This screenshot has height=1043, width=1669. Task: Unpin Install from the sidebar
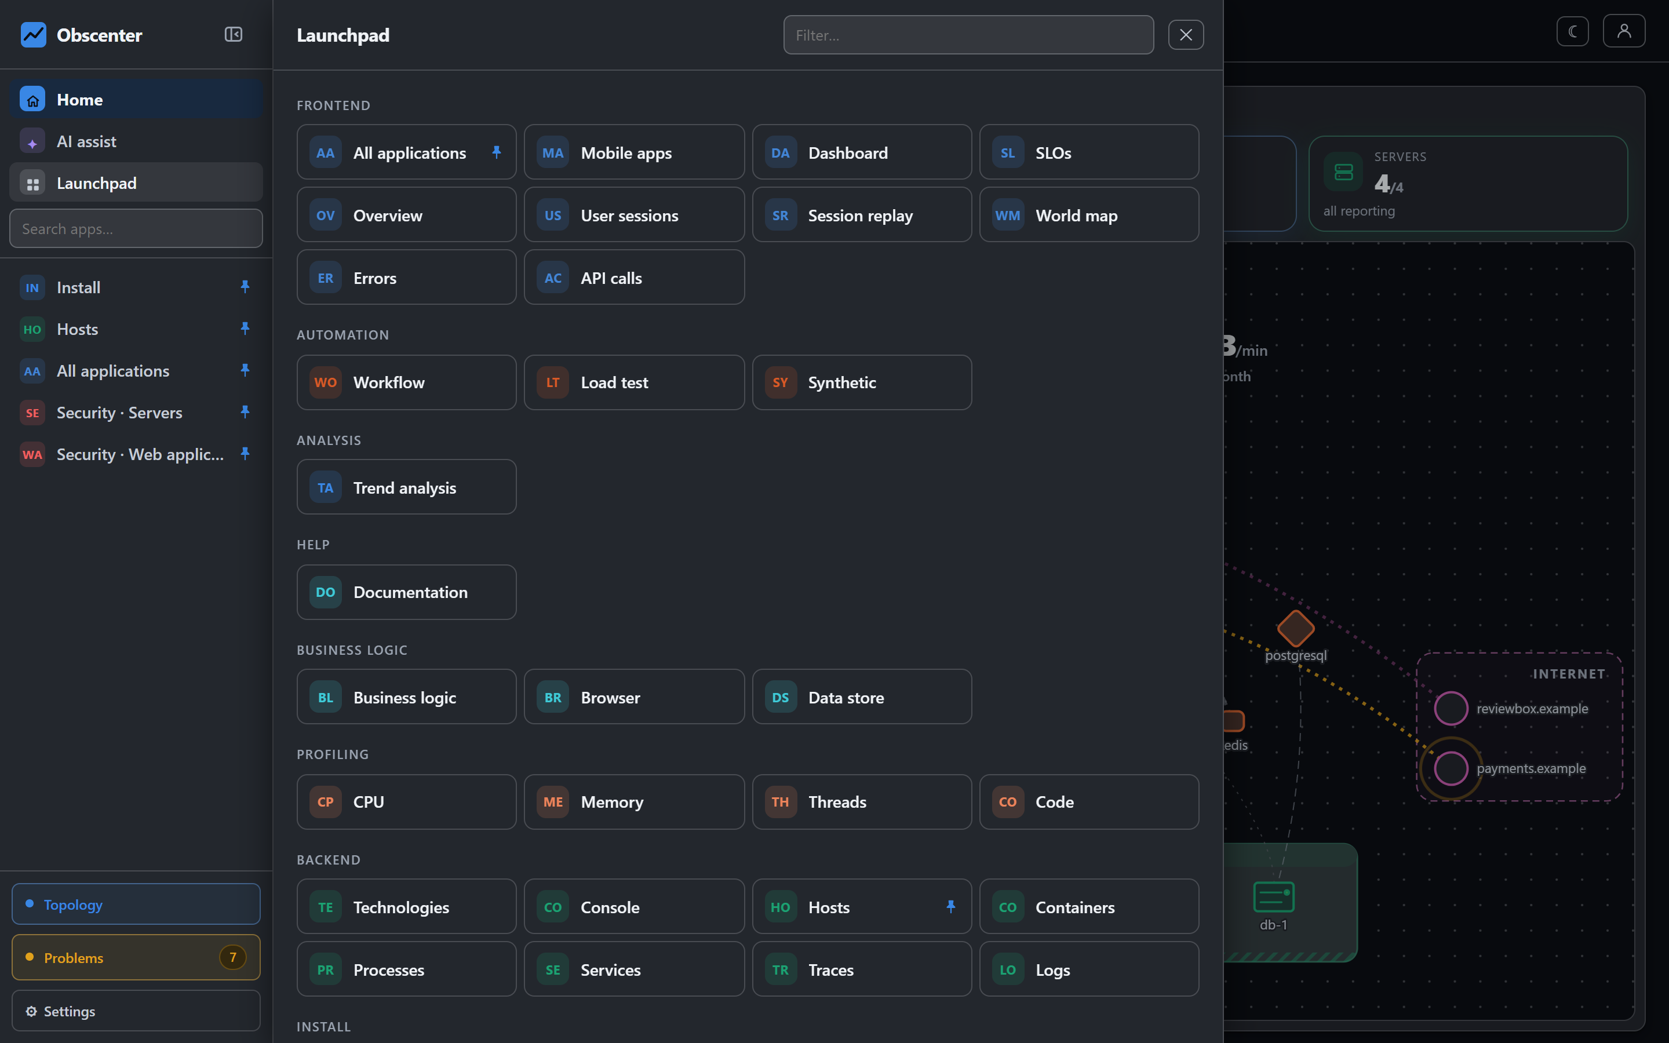point(245,287)
